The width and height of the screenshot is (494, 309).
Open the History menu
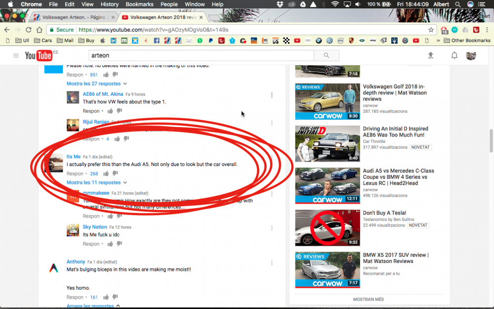[x=110, y=4]
